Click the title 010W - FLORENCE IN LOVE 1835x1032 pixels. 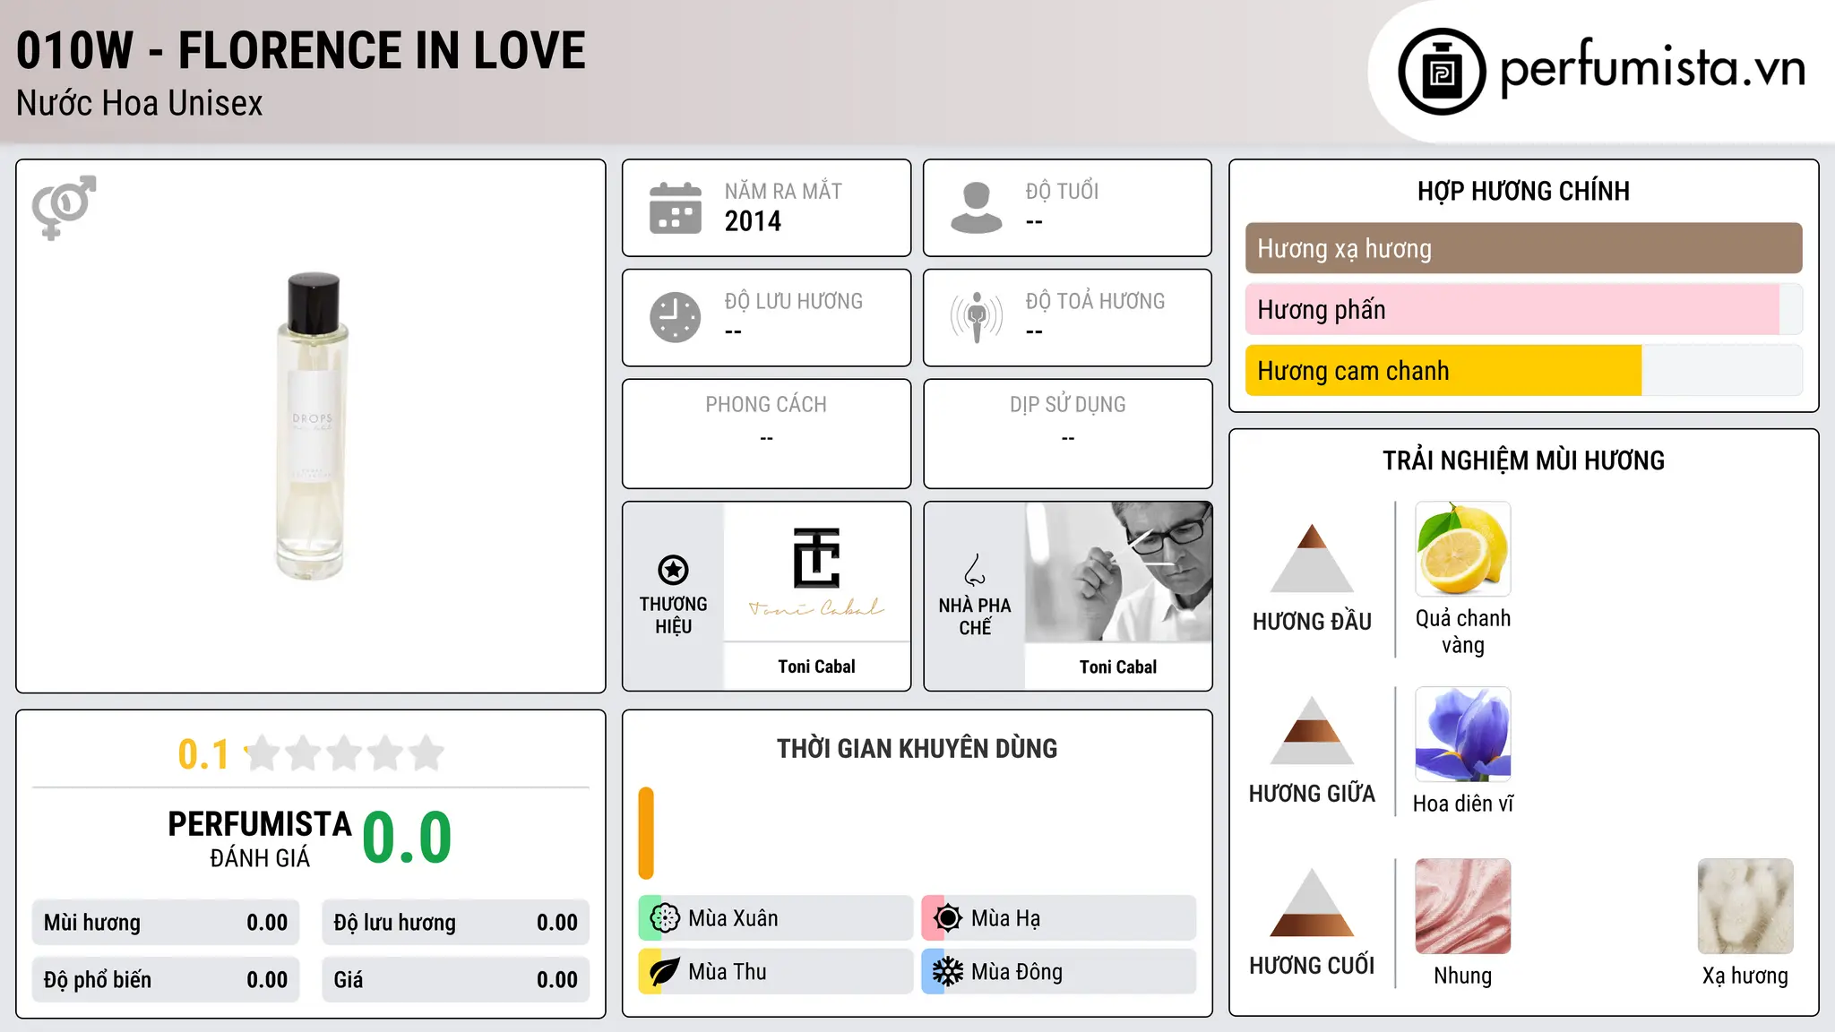click(301, 50)
